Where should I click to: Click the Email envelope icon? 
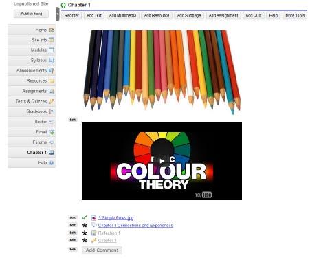point(52,132)
